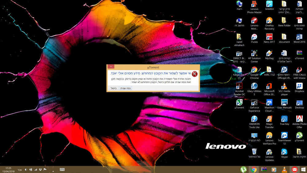
Task: Open the תיקיה חדשה folder
Action: click(299, 153)
